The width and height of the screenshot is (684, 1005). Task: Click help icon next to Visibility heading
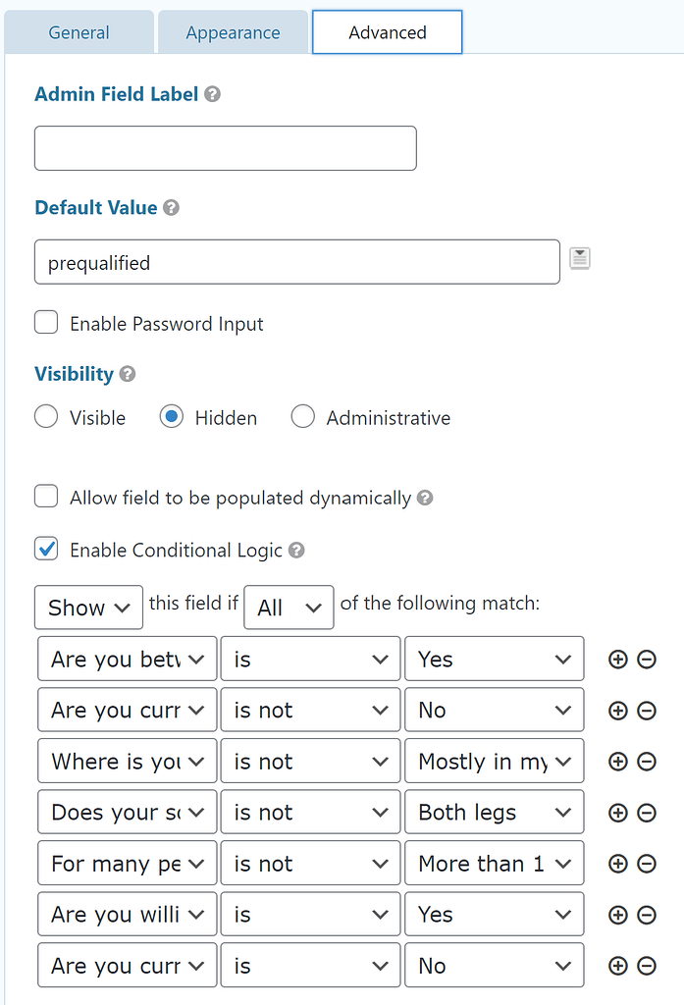[x=128, y=374]
